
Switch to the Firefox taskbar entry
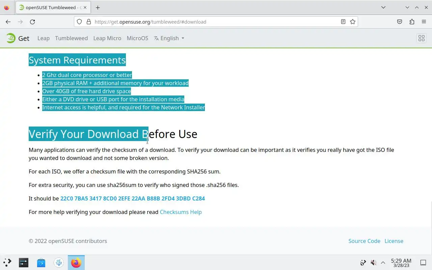[76, 262]
